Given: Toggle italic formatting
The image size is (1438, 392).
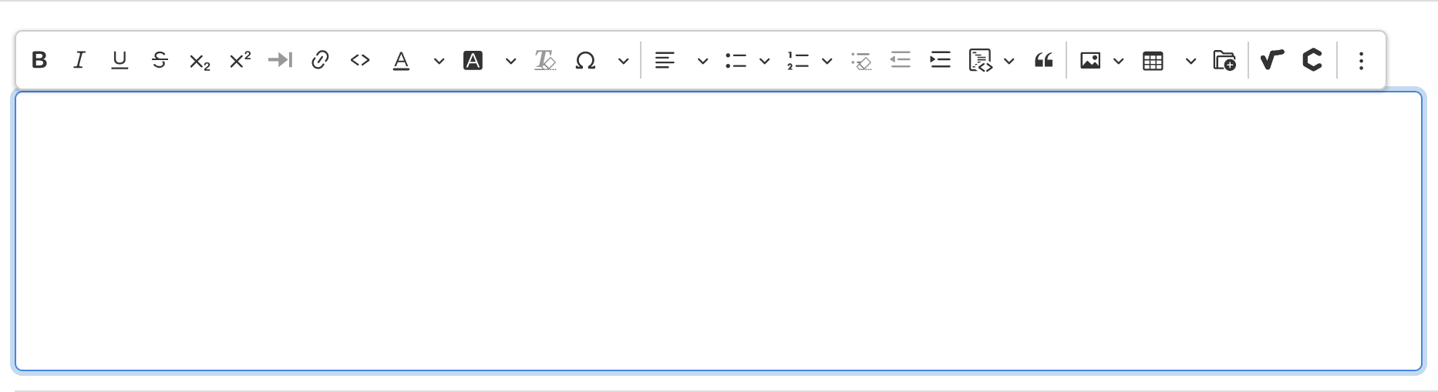Looking at the screenshot, I should click(79, 60).
